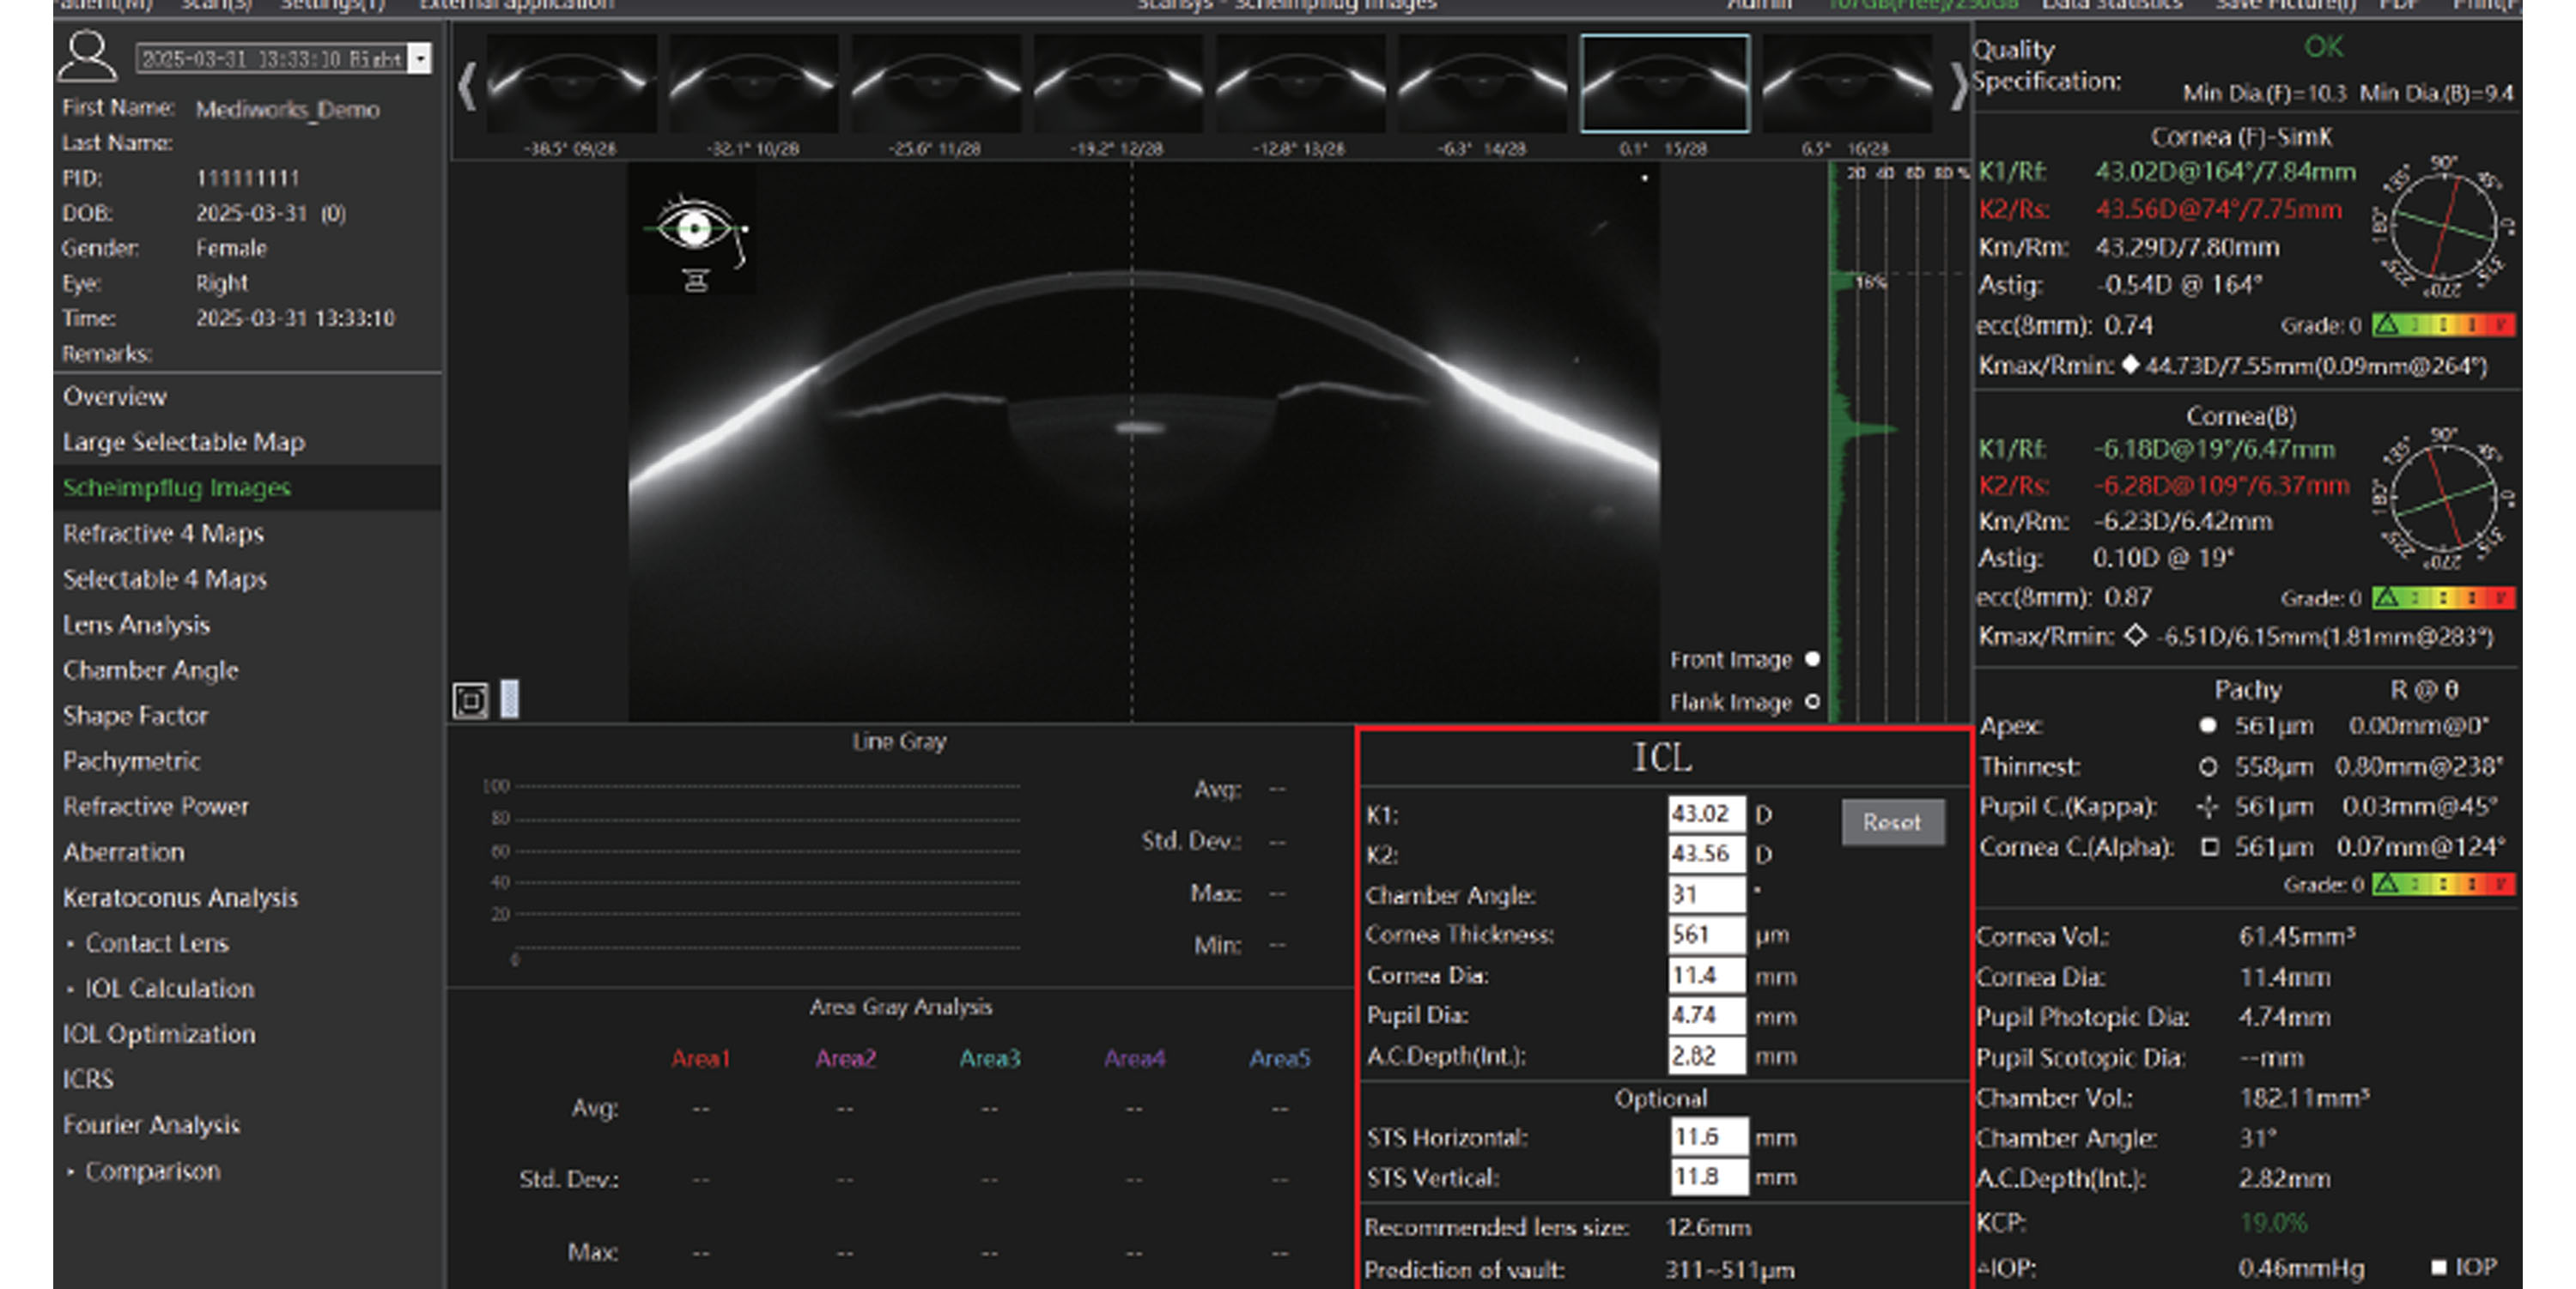The height and width of the screenshot is (1289, 2576).
Task: Select the 0.1° 15/28 Scheimpflug thumbnail
Action: [x=1664, y=84]
